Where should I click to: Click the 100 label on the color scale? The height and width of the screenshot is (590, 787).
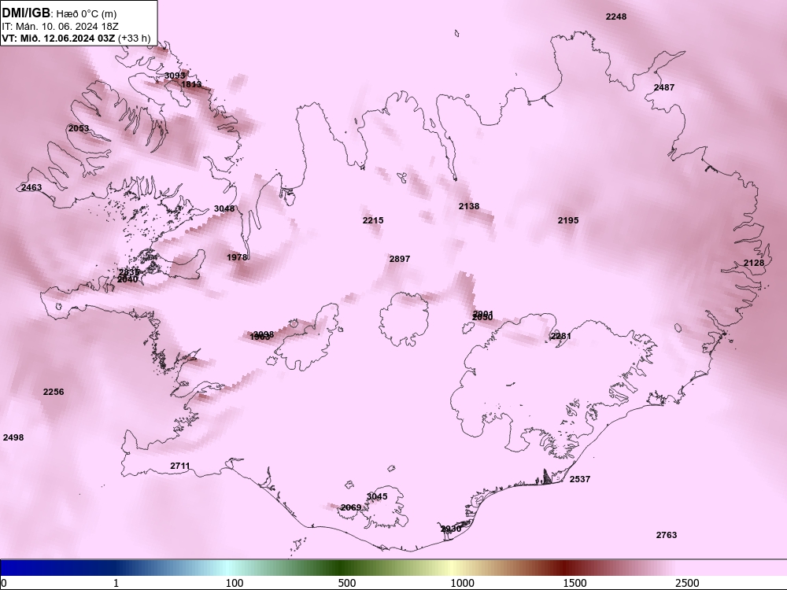point(235,583)
